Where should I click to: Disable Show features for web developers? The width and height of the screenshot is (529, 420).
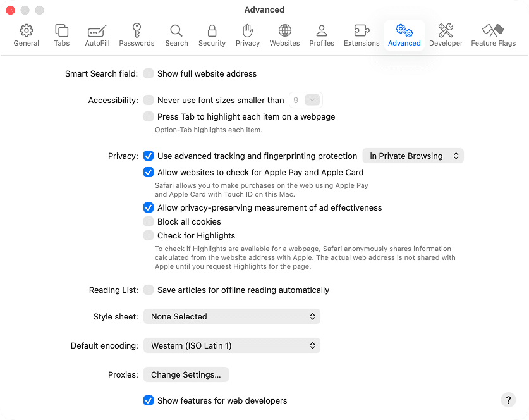tap(149, 400)
